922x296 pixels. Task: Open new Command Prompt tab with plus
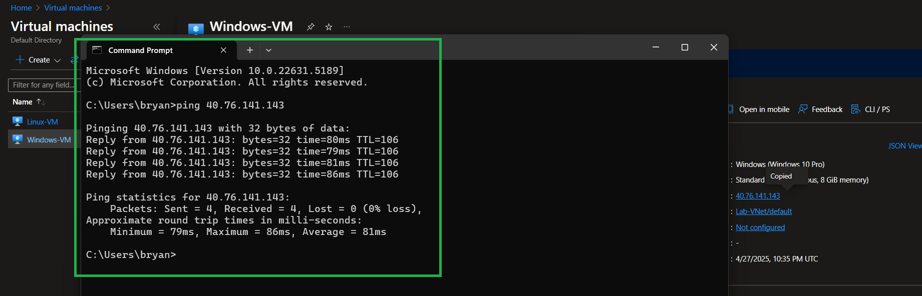[x=249, y=50]
